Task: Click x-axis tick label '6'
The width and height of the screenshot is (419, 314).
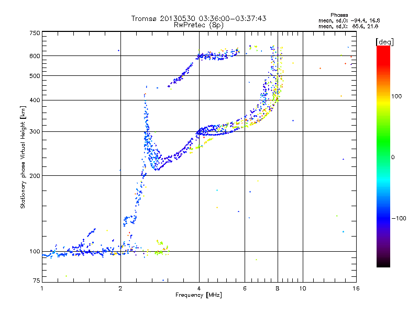Action: tap(245, 288)
